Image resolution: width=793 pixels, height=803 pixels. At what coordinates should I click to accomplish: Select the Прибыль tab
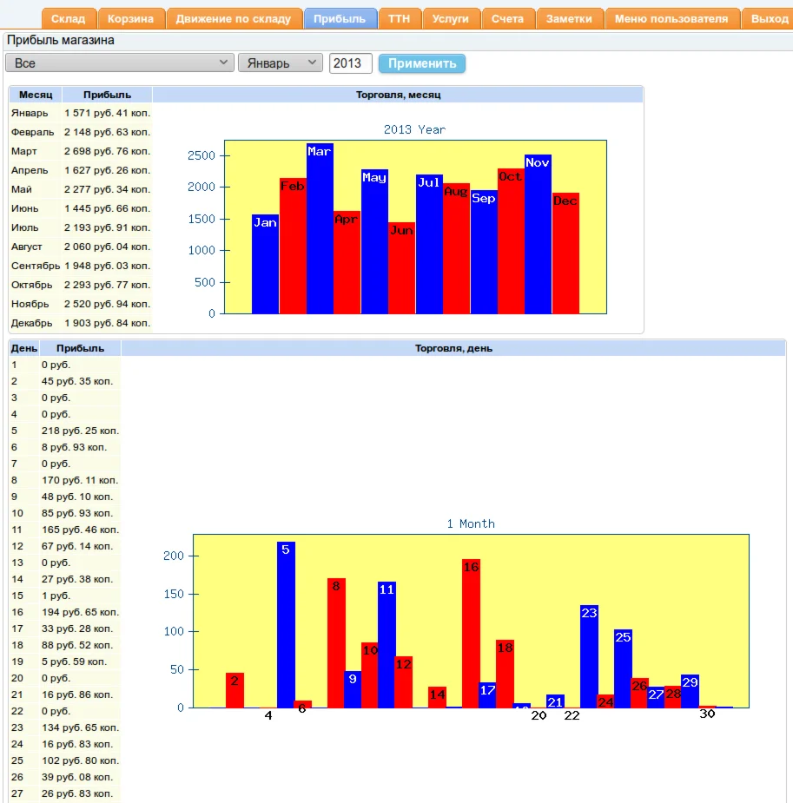pyautogui.click(x=340, y=19)
